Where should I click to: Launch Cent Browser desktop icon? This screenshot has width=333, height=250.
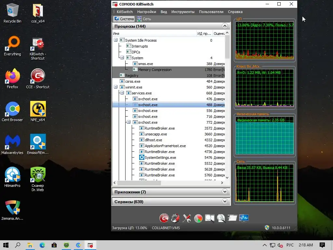[x=12, y=112]
